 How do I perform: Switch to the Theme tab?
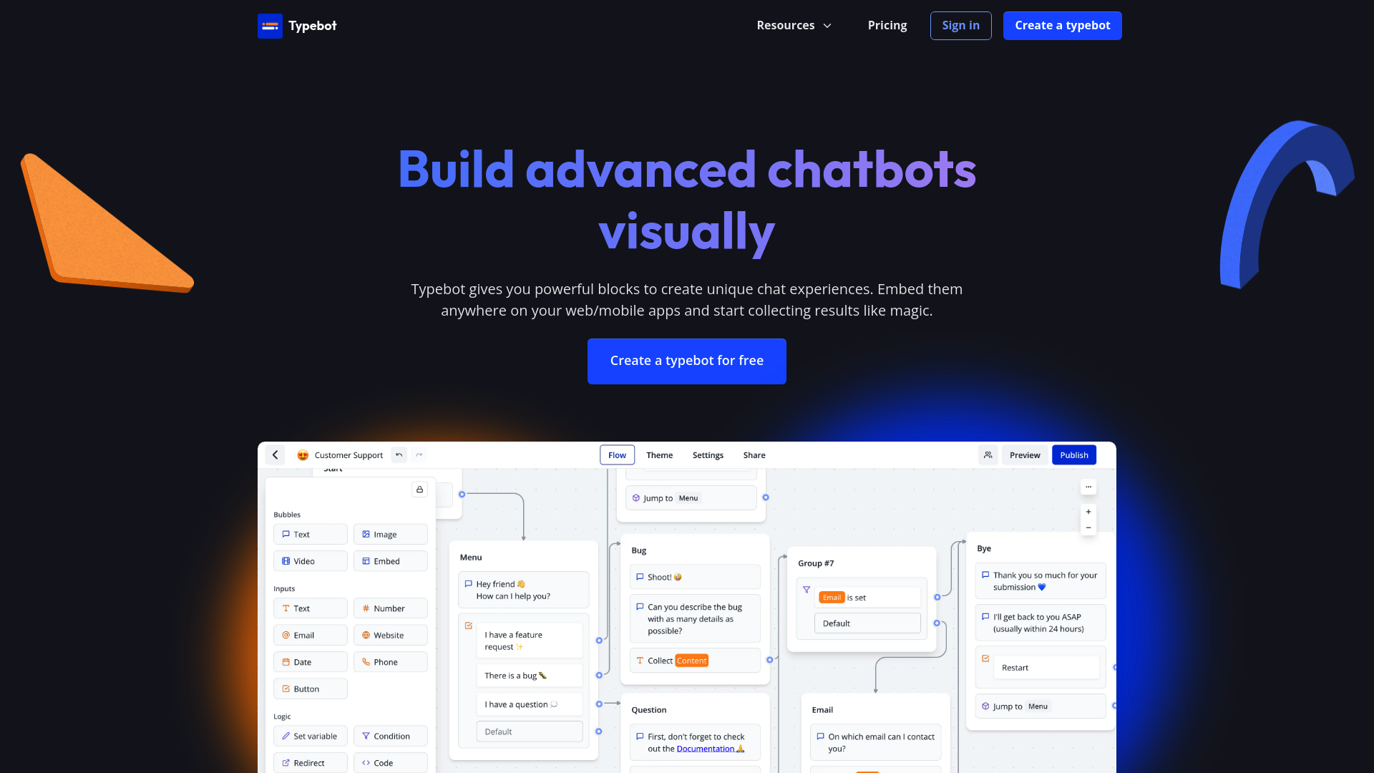coord(658,454)
